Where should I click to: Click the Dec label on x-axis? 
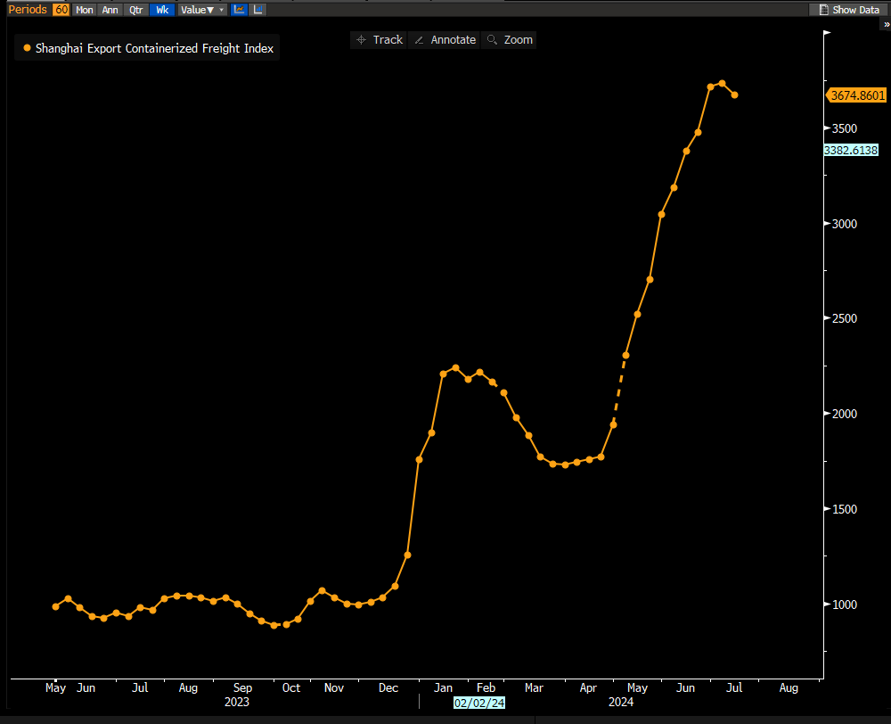388,687
